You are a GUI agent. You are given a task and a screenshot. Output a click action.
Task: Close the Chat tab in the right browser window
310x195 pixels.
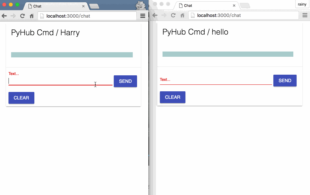point(234,6)
